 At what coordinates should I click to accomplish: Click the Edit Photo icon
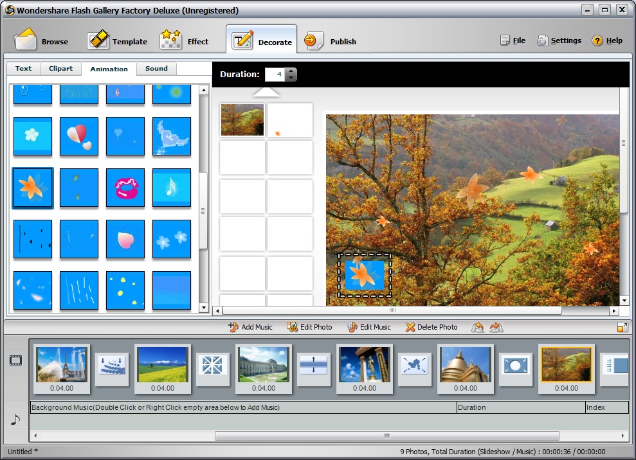(309, 327)
